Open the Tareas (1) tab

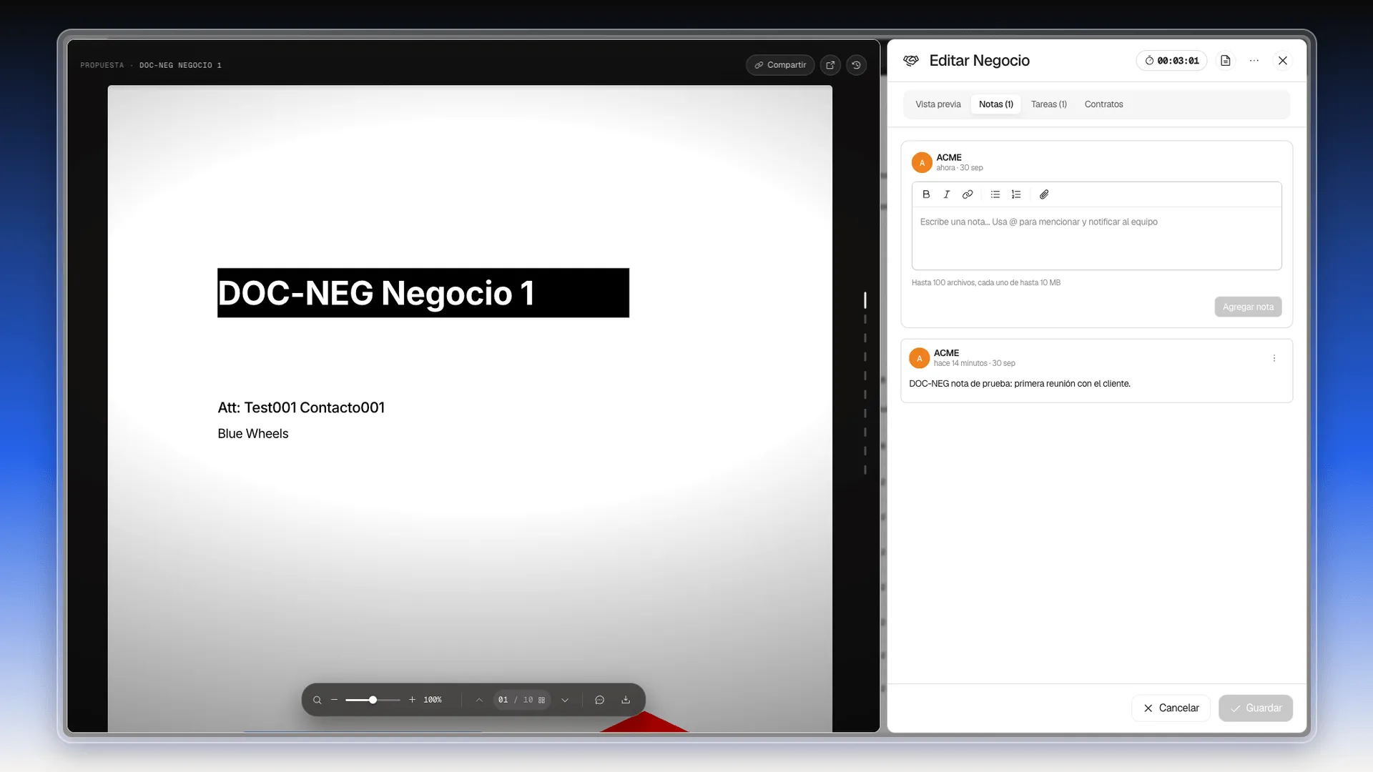(1049, 104)
